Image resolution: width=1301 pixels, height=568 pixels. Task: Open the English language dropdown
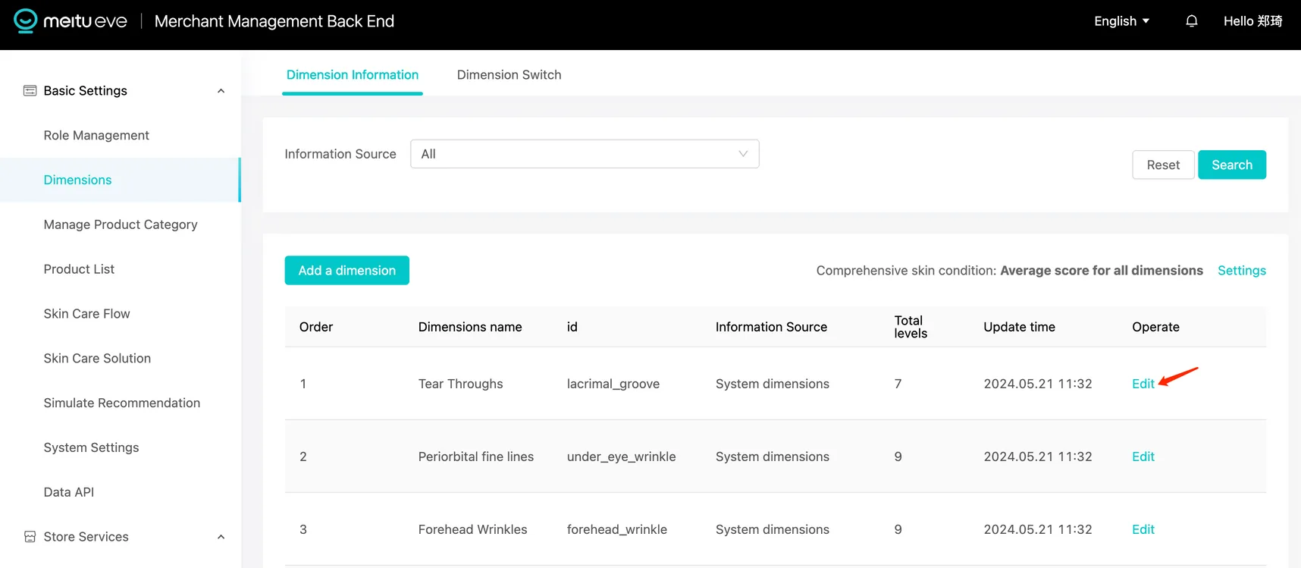[1121, 21]
